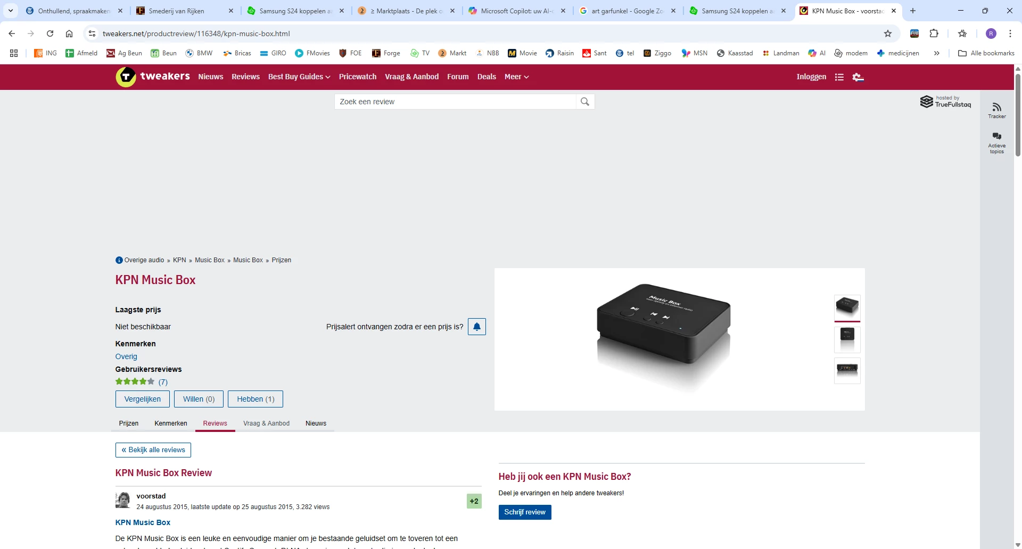The width and height of the screenshot is (1022, 549).
Task: Click the Vergelijken button
Action: [143, 399]
